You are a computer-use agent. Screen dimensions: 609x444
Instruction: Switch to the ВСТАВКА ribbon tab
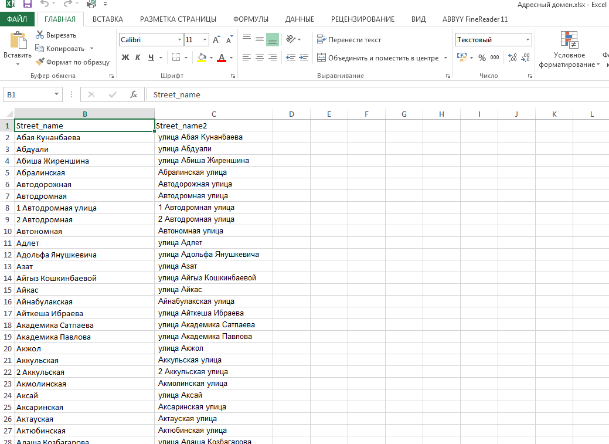coord(107,19)
